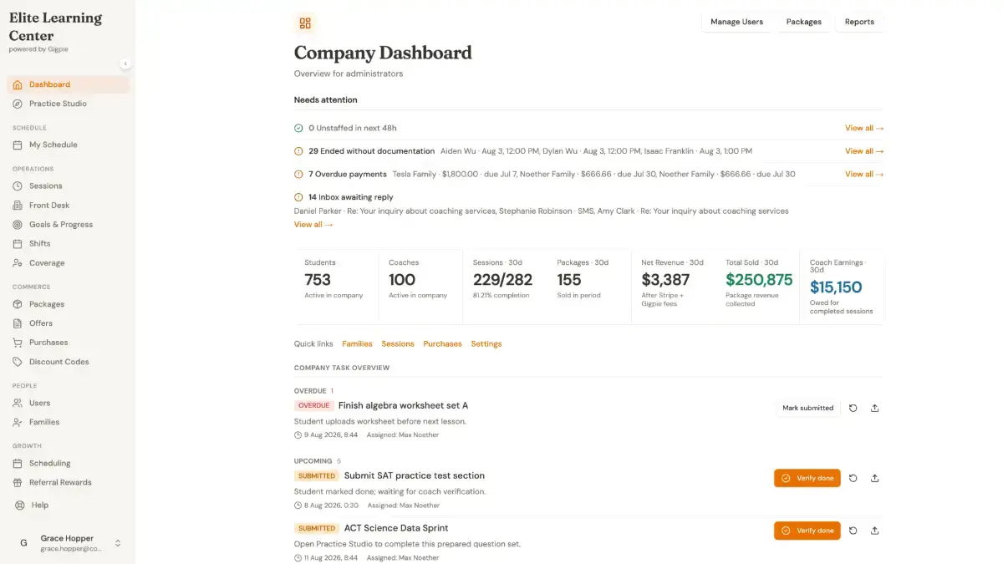Click the Total Sold $250,875 value
The image size is (1003, 564).
point(759,280)
